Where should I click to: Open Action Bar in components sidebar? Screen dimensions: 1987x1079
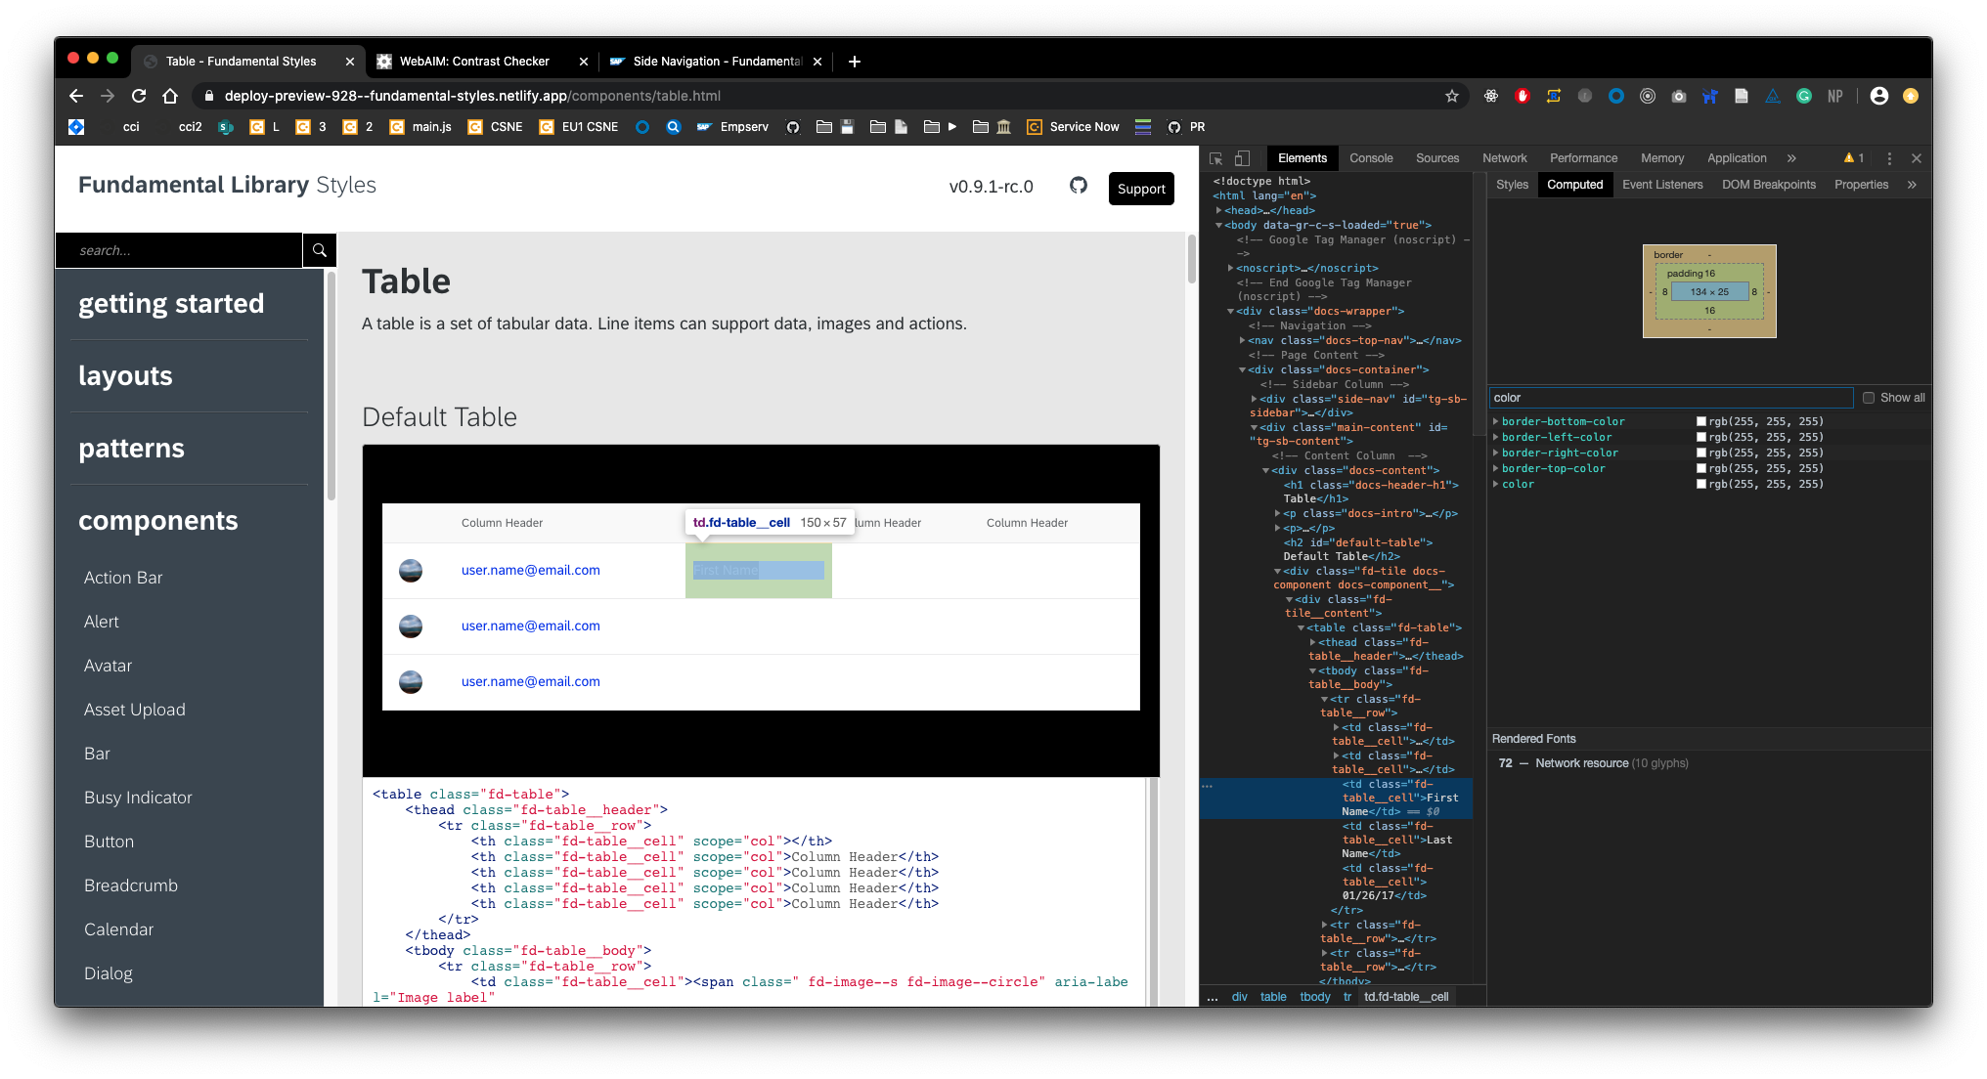[x=123, y=578]
